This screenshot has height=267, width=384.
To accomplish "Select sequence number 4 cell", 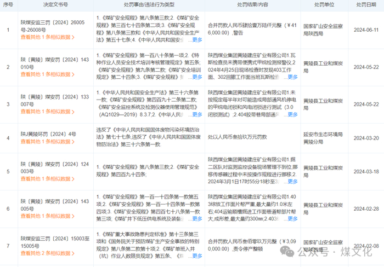I will point(8,138).
